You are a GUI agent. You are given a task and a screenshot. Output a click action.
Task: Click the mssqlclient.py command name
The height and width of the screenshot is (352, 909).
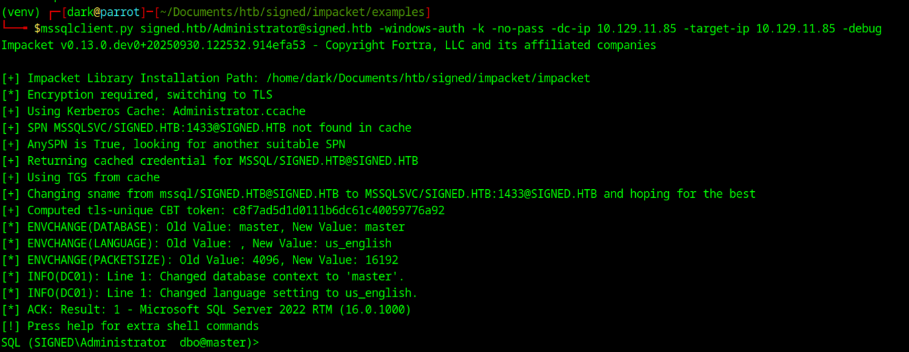[x=87, y=29]
